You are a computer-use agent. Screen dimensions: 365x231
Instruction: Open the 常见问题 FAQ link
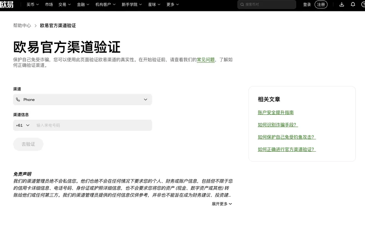[206, 60]
